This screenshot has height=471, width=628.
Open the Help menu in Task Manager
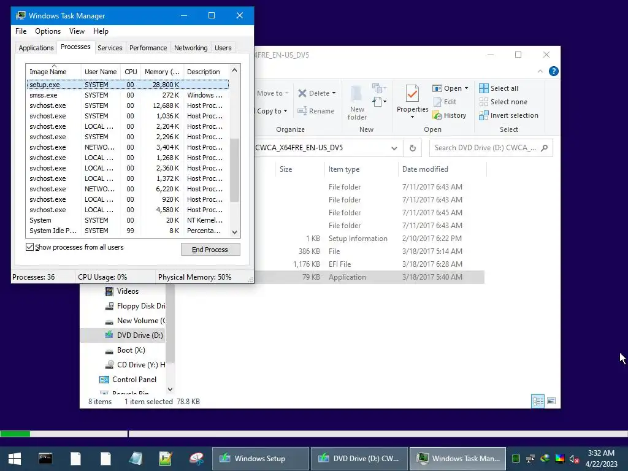pyautogui.click(x=101, y=31)
